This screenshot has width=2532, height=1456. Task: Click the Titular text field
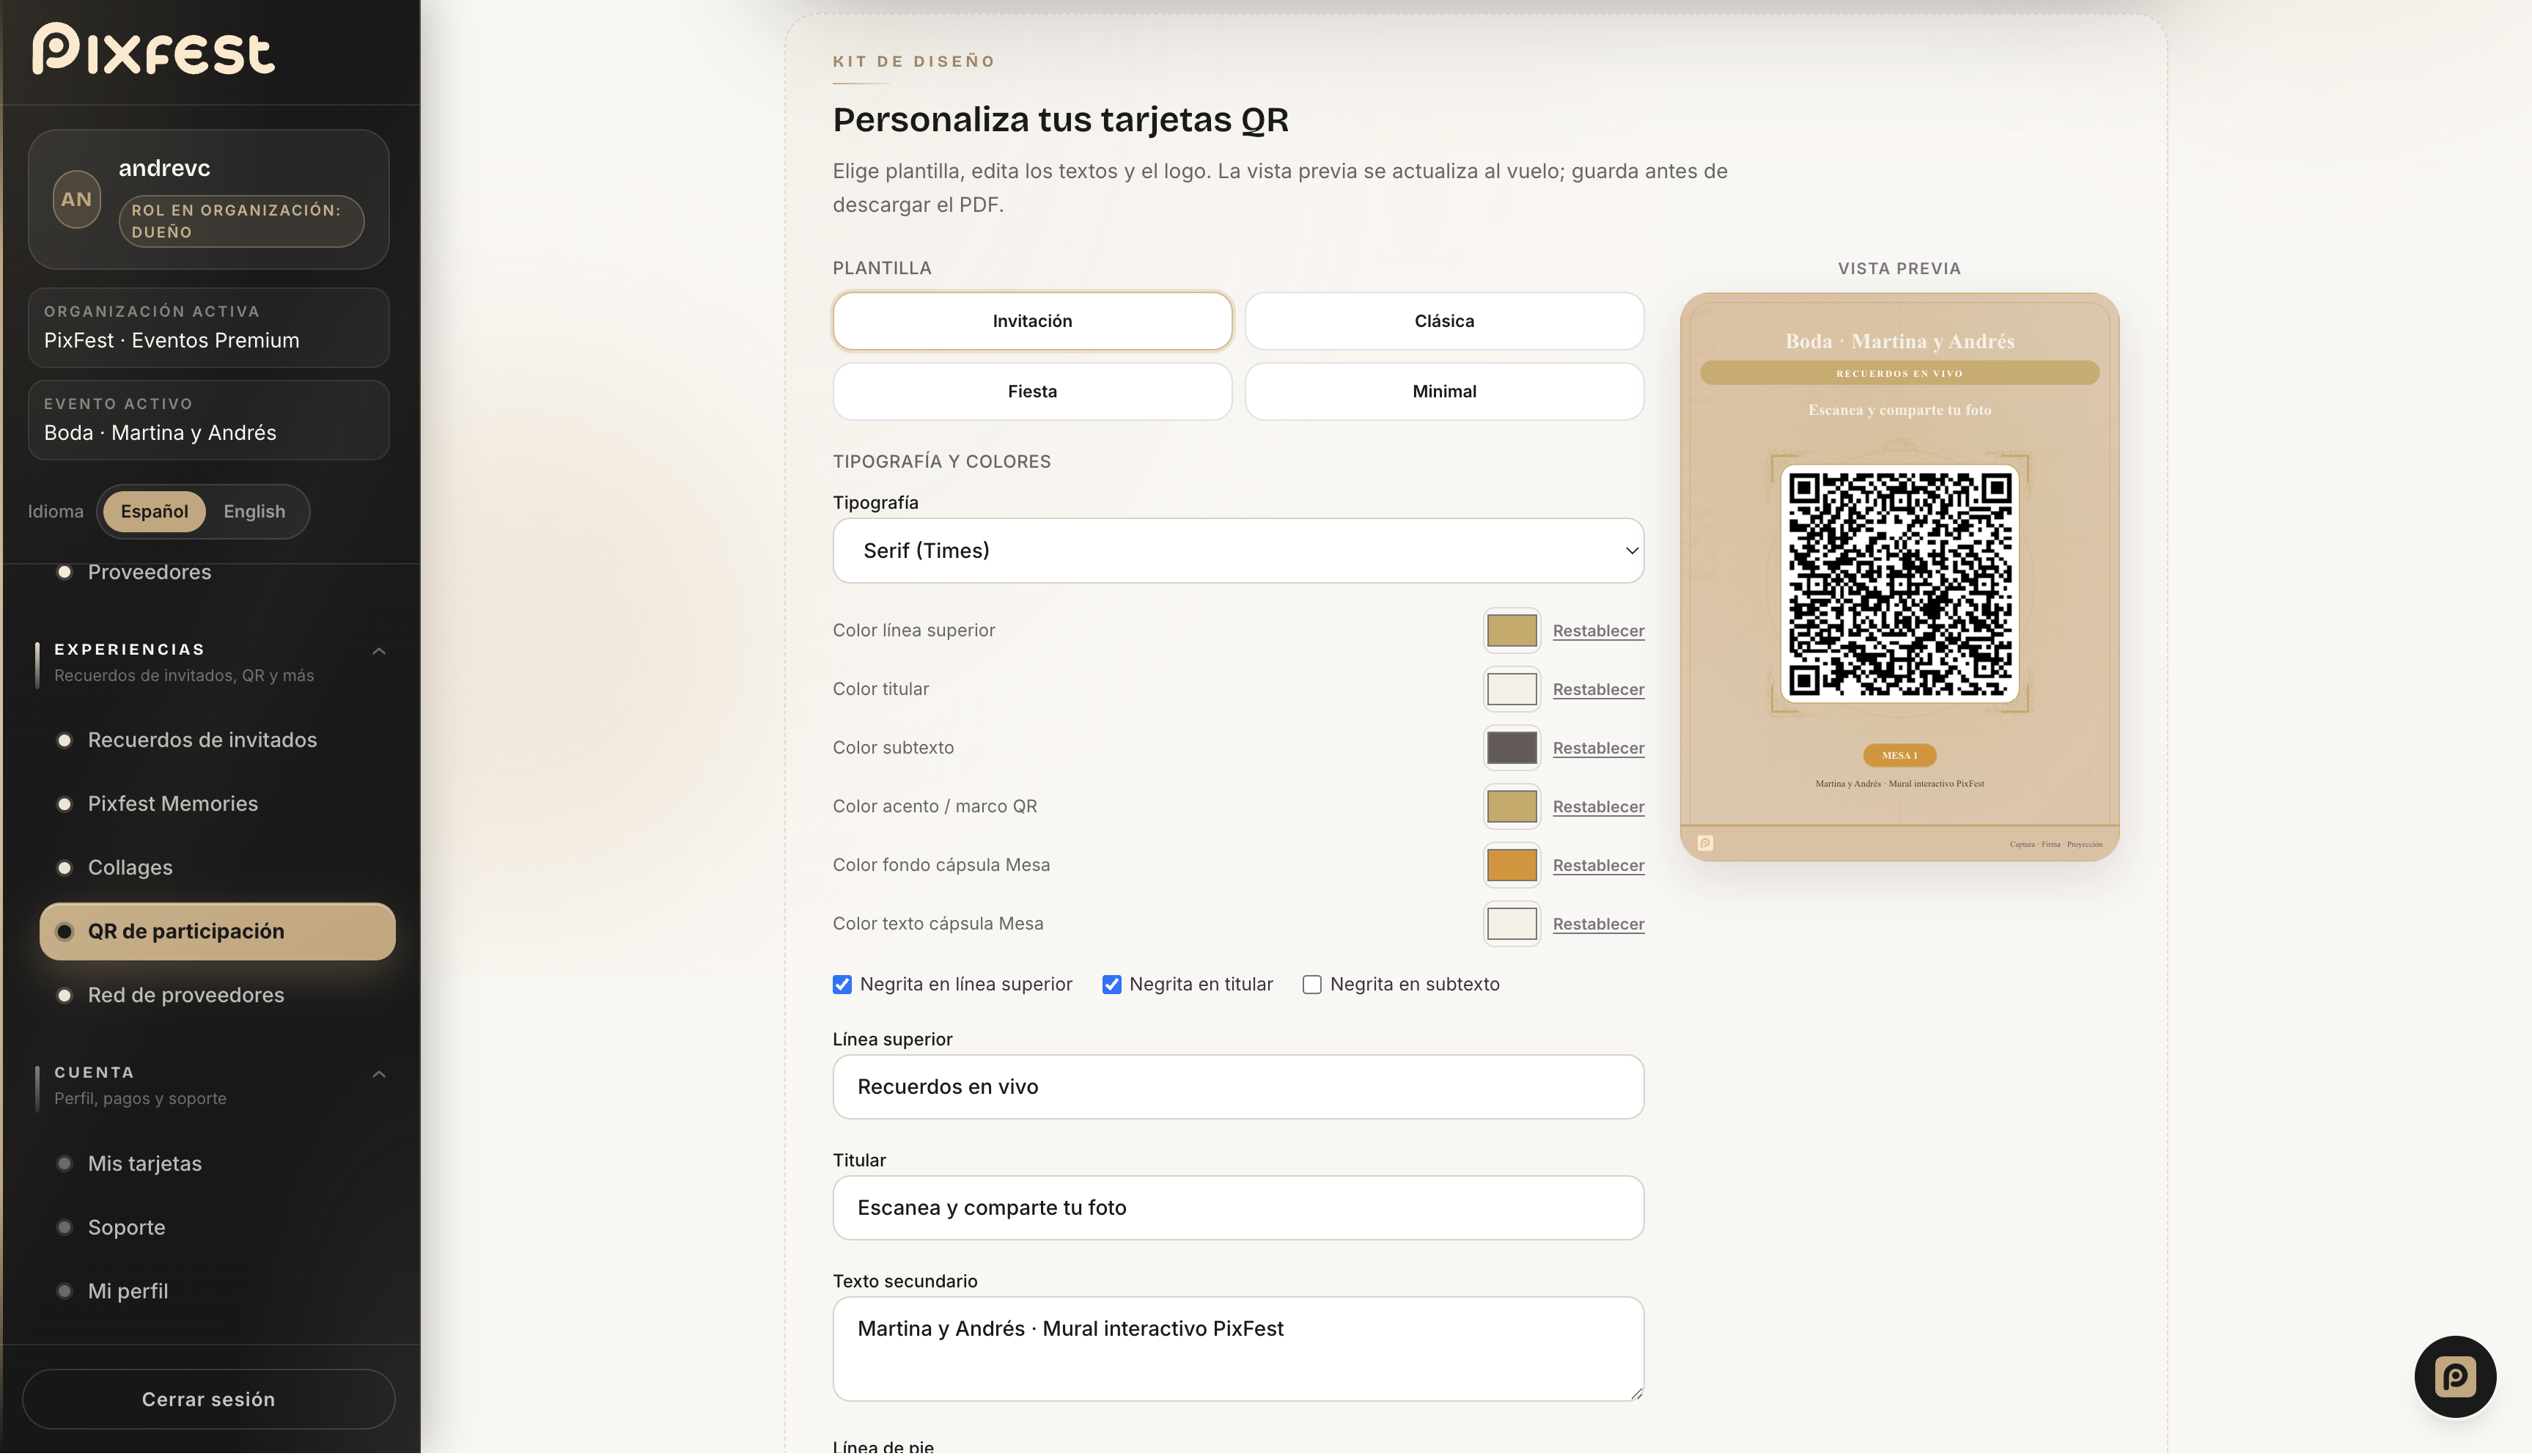point(1237,1208)
